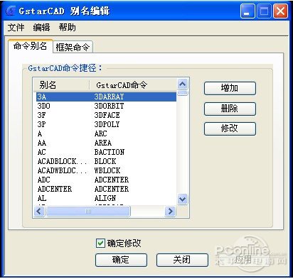Minimize the GstarCAD 别名编辑 window

[x=247, y=11]
